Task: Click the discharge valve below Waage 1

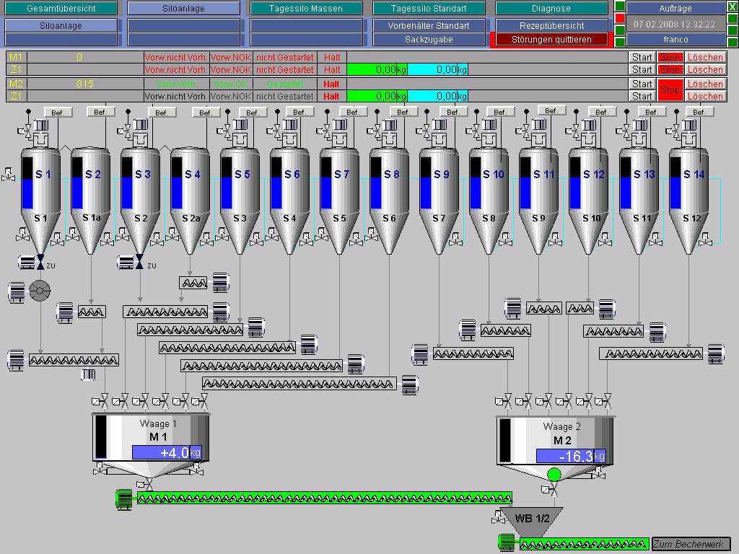Action: pyautogui.click(x=149, y=483)
